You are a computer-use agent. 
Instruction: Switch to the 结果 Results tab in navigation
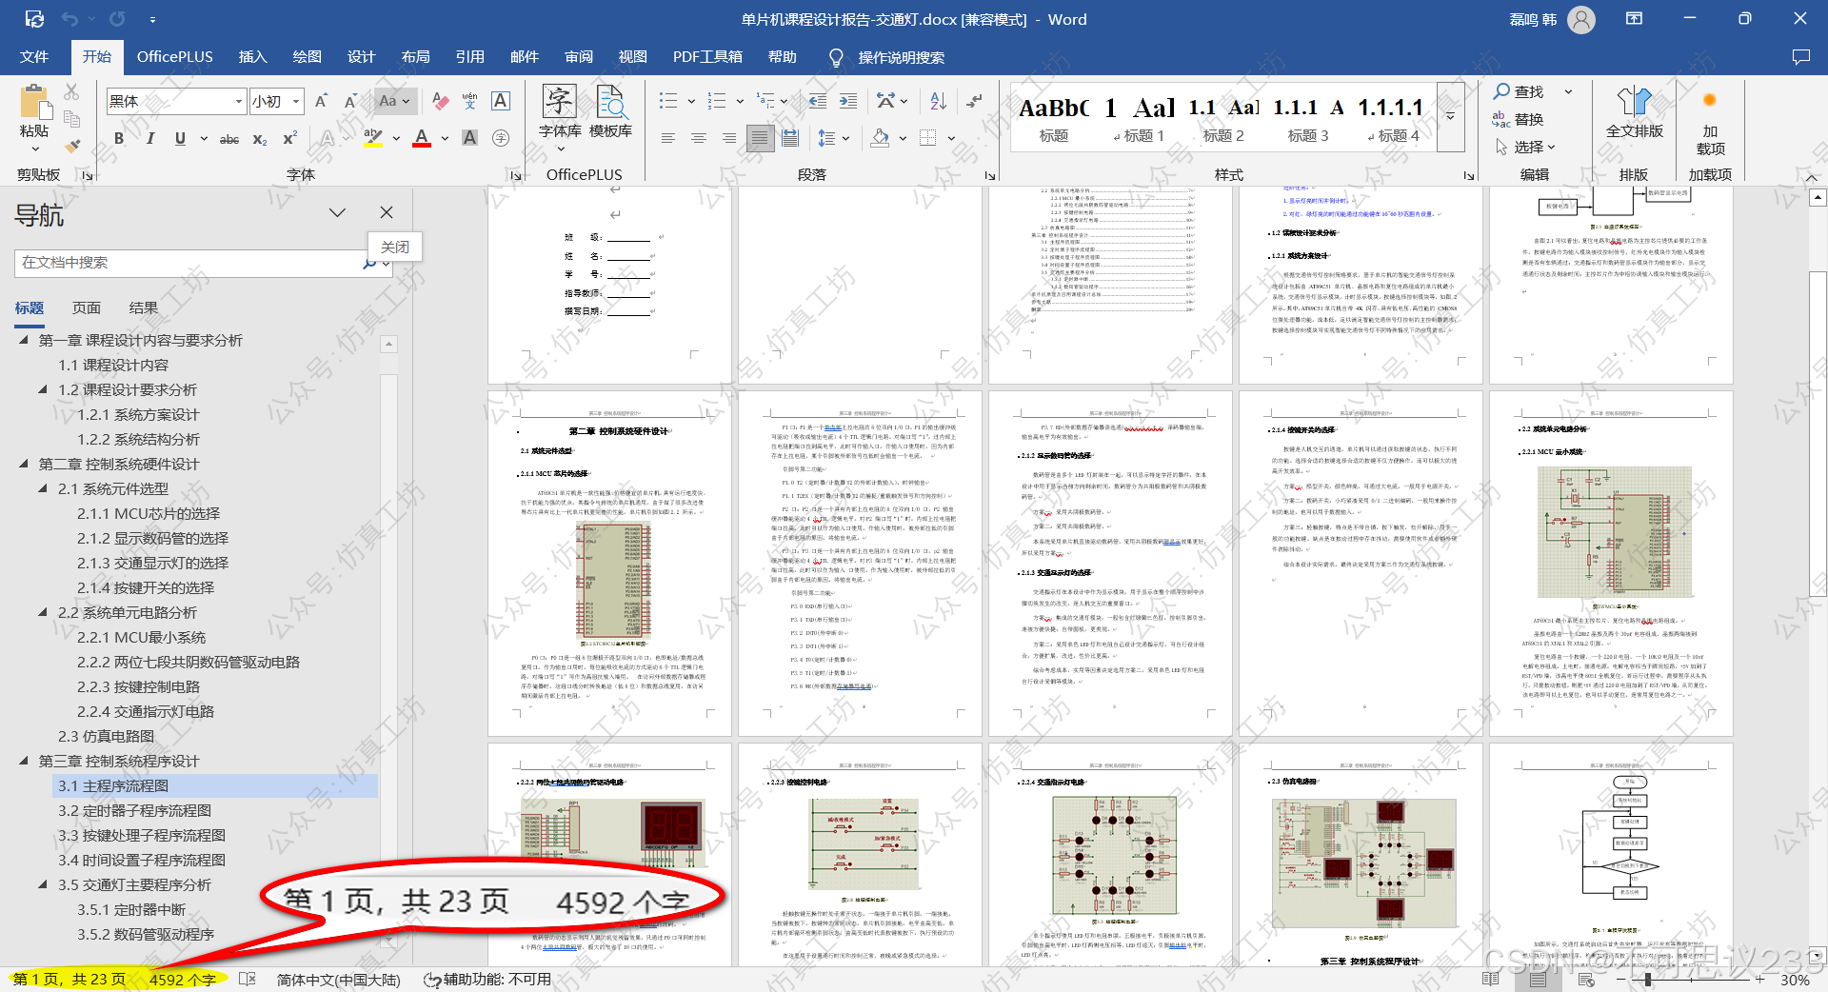click(x=144, y=308)
